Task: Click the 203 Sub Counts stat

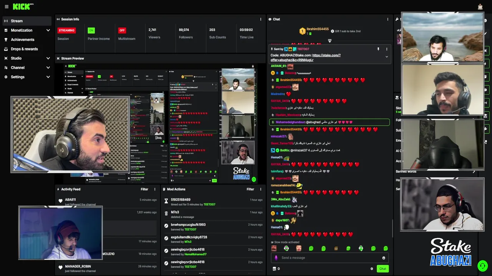Action: 218,33
